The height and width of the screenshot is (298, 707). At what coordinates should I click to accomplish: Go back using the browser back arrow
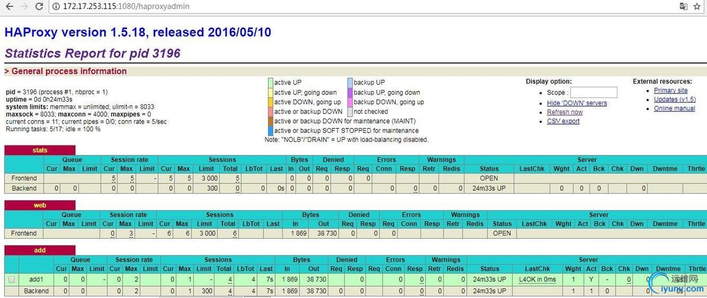10,6
